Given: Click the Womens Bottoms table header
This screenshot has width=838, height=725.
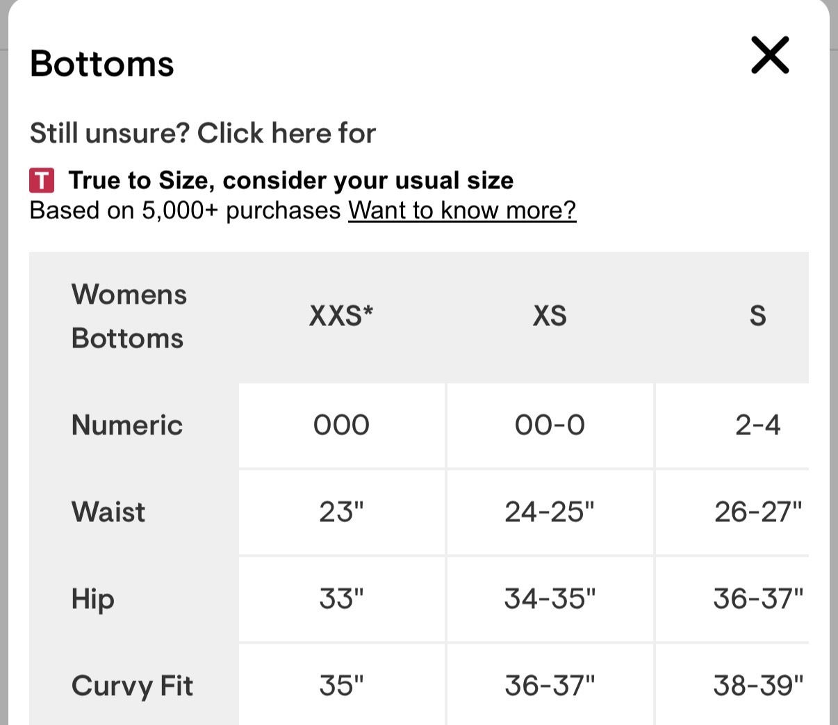Looking at the screenshot, I should click(129, 316).
